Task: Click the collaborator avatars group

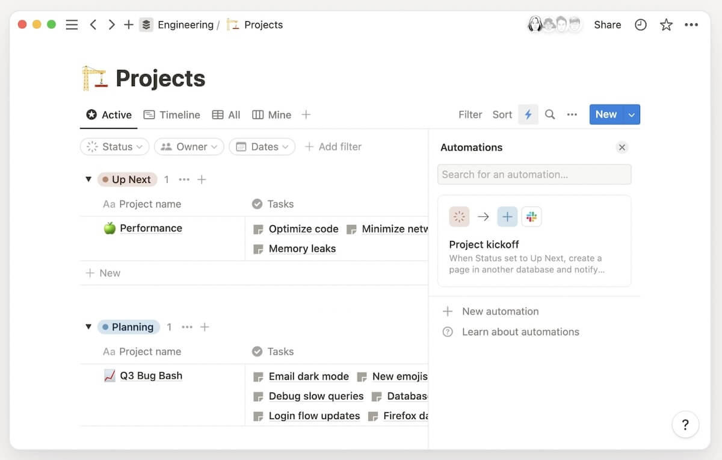Action: (554, 25)
